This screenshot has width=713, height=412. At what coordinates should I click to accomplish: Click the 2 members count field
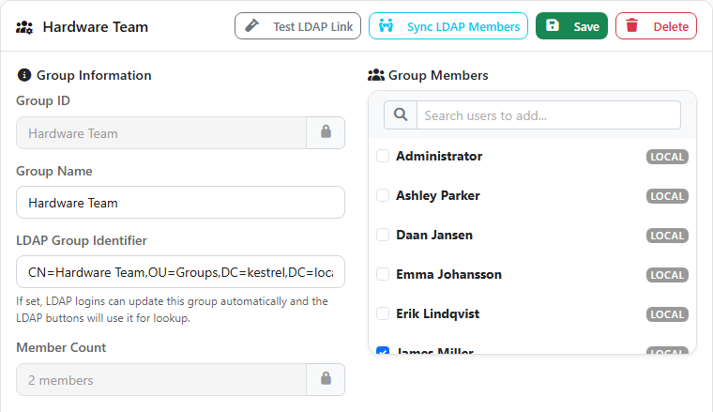point(161,380)
